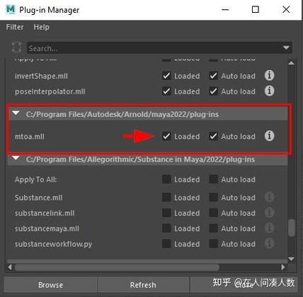Click the substancemaya.mll info icon

tap(269, 228)
